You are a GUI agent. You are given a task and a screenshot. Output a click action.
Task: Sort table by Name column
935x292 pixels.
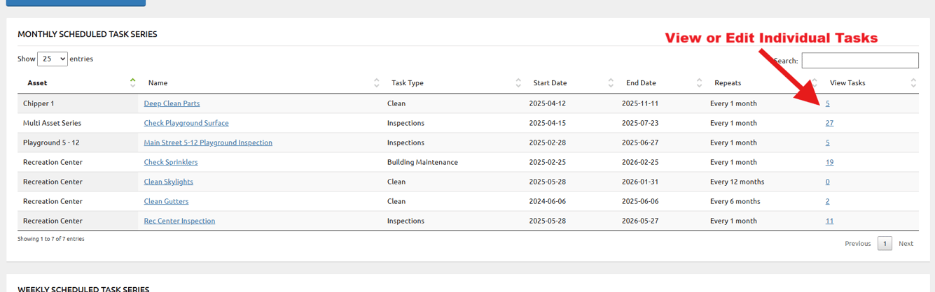(260, 82)
